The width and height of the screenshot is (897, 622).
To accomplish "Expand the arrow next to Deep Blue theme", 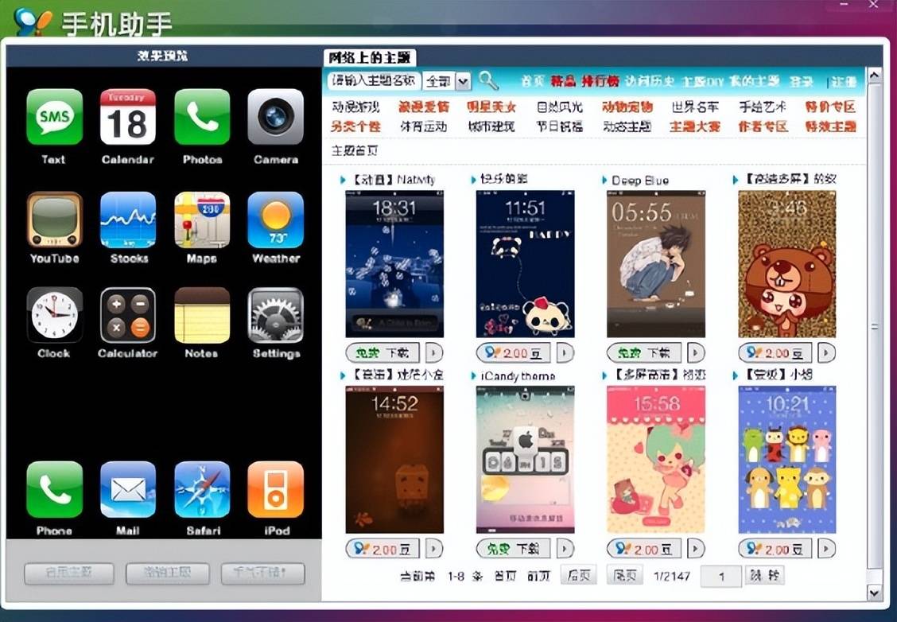I will pos(696,352).
